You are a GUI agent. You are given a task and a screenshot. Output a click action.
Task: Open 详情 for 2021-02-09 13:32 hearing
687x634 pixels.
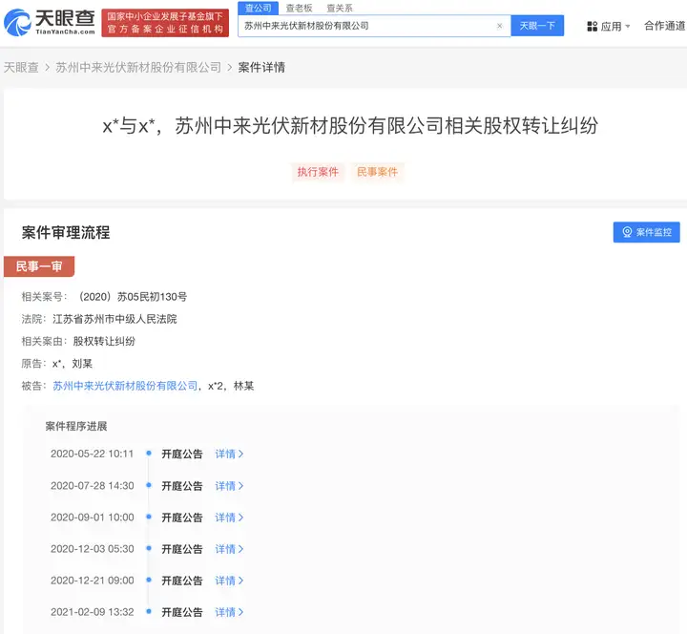tap(229, 612)
